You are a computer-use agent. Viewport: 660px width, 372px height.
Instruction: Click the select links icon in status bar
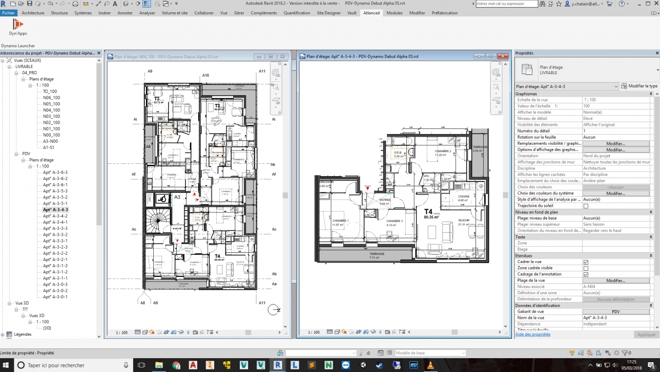click(572, 353)
